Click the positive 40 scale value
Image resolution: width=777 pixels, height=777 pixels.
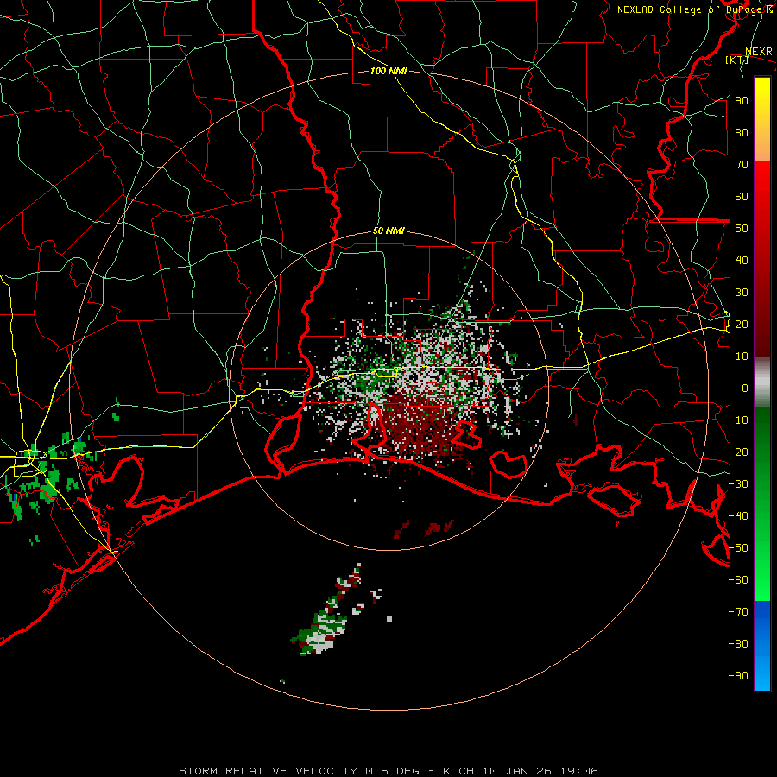click(x=742, y=261)
